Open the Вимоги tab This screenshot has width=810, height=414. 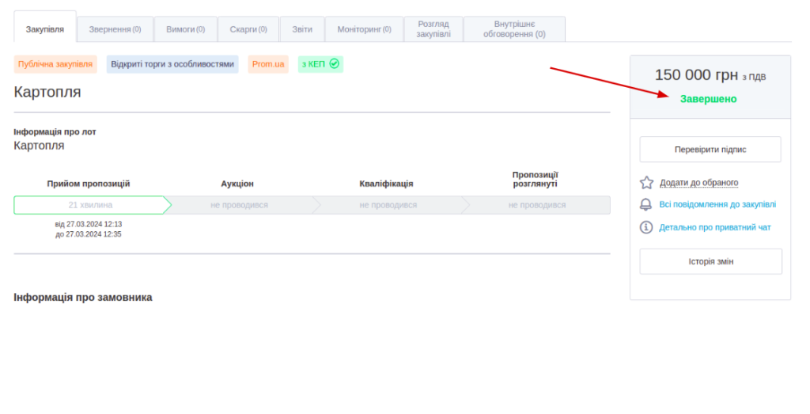tap(185, 29)
